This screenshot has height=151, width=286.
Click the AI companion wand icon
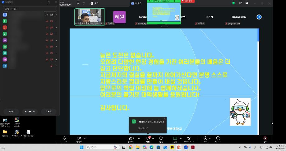(240, 3)
